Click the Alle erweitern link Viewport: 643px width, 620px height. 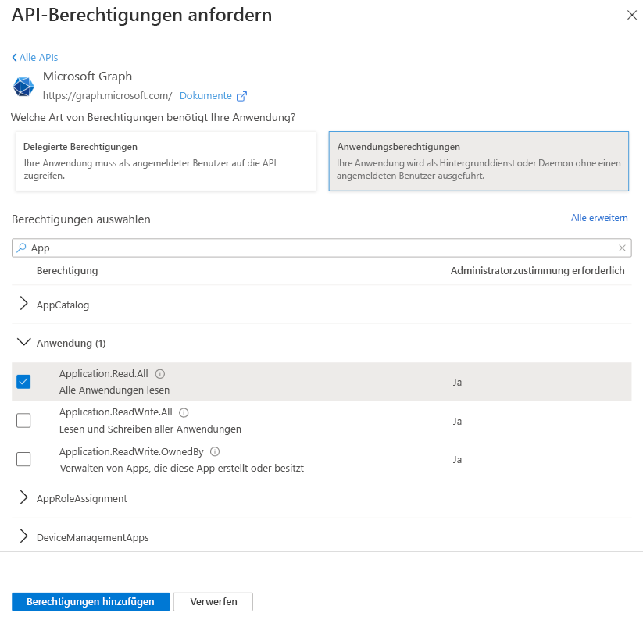(x=599, y=217)
